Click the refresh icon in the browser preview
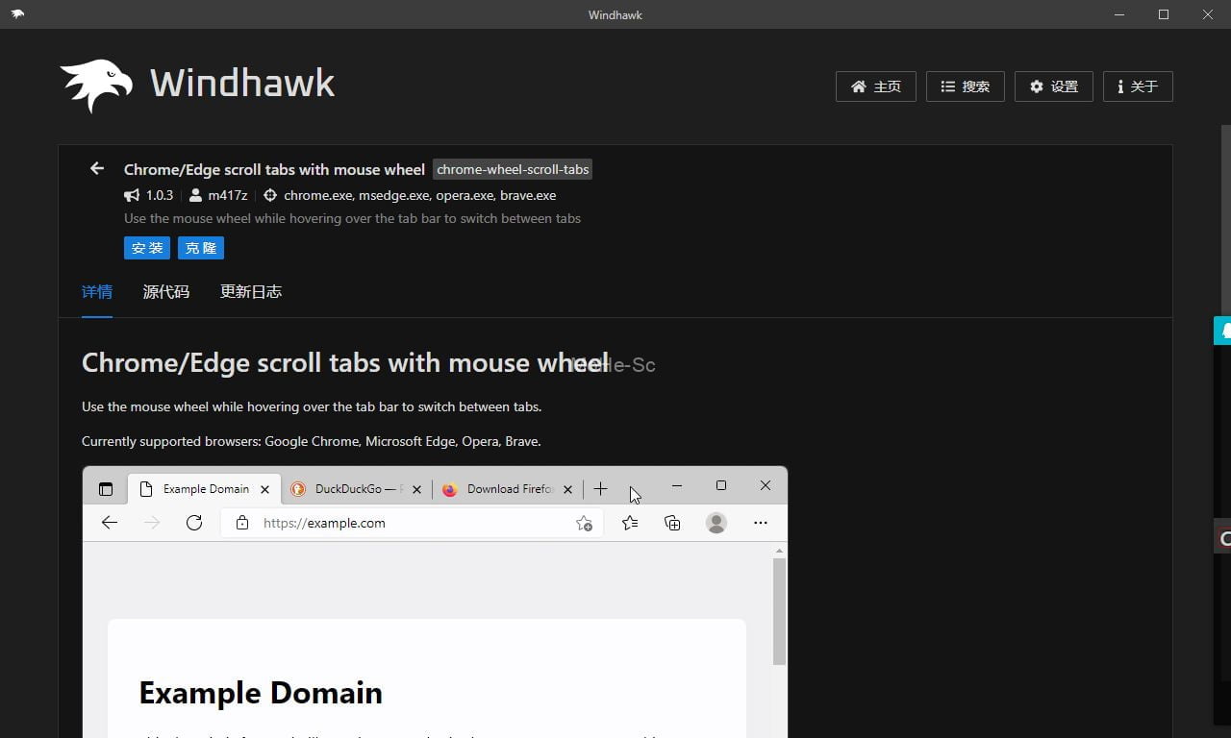1231x738 pixels. pos(194,523)
